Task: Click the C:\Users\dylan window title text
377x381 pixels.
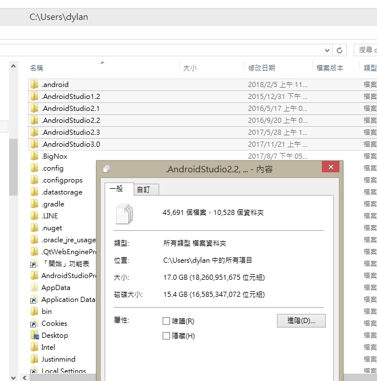Action: click(x=59, y=17)
